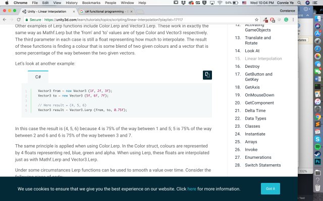Open FaceTime from the dock
This screenshot has width=323, height=201.
click(317, 71)
